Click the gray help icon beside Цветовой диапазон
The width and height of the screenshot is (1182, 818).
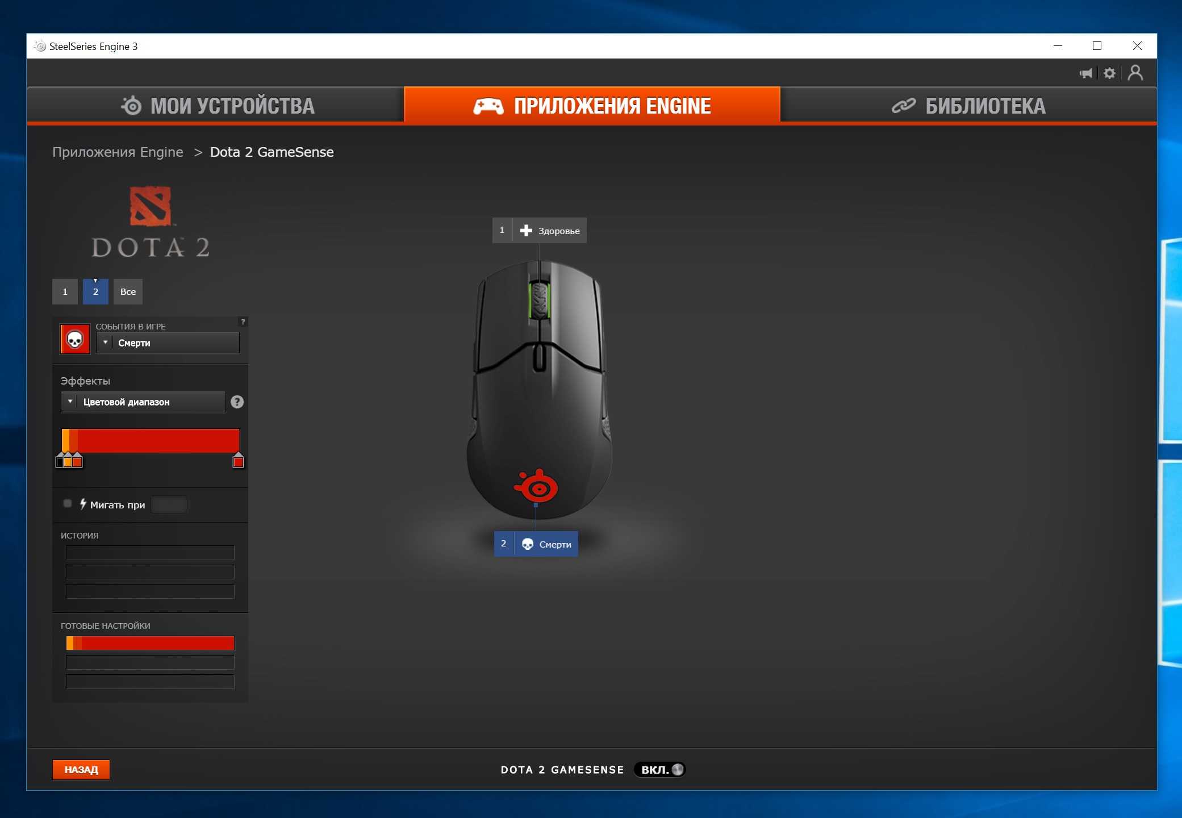[237, 402]
